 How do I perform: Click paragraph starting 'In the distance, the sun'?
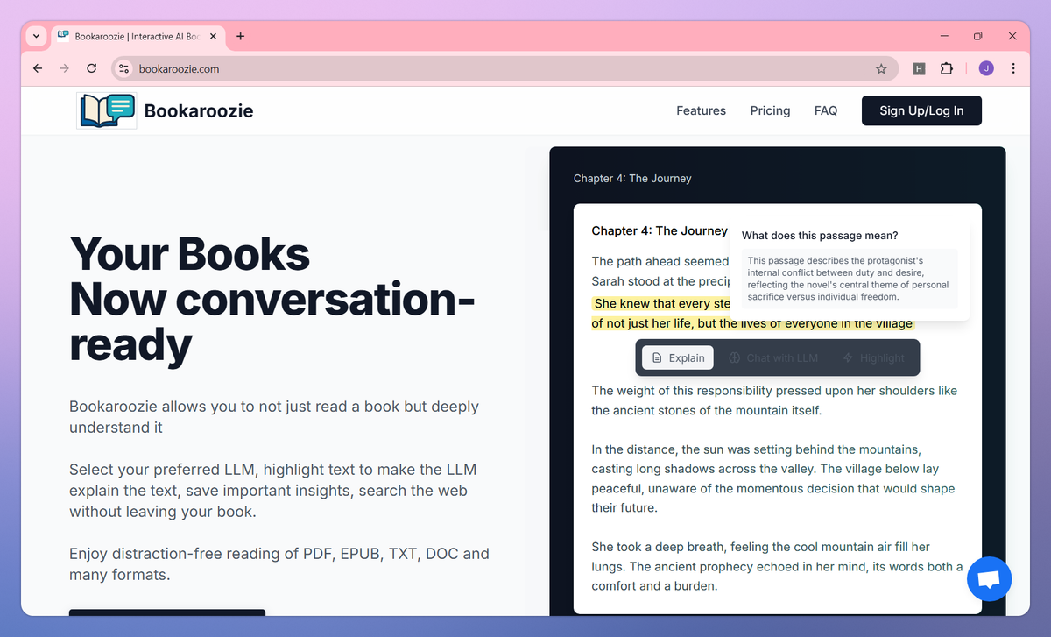click(773, 478)
